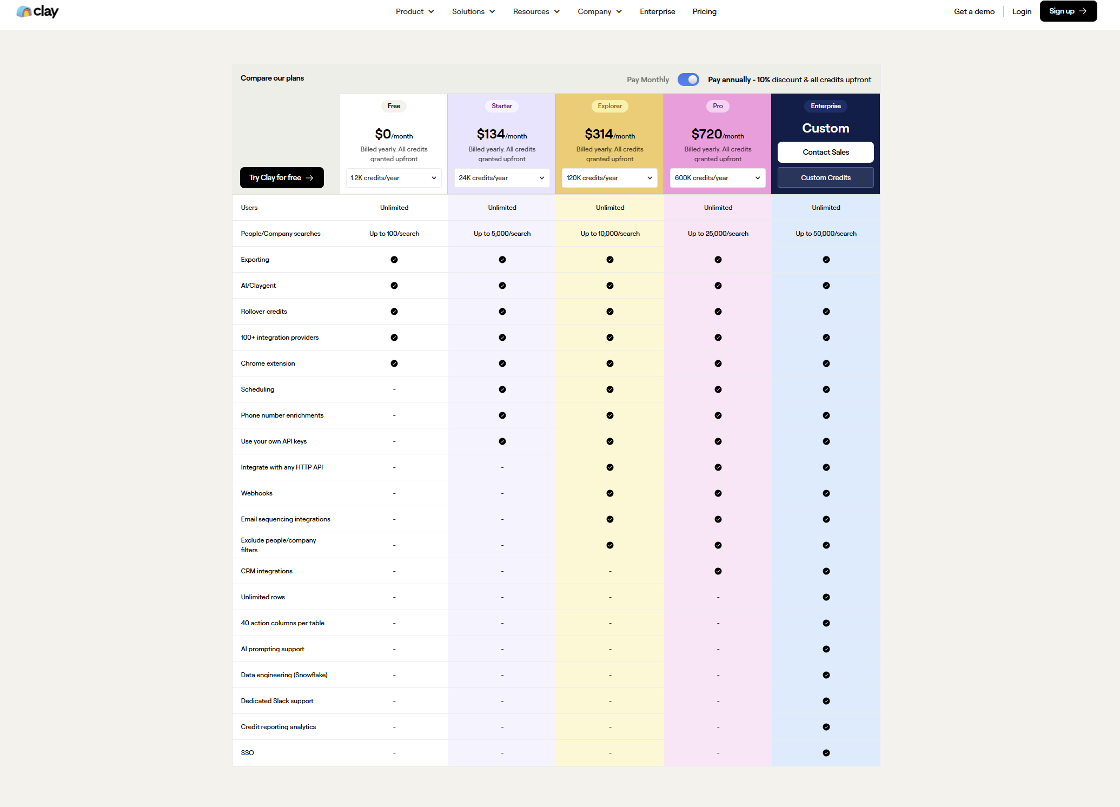This screenshot has height=807, width=1120.
Task: Select the 'CRM integrations' row label
Action: pyautogui.click(x=267, y=571)
